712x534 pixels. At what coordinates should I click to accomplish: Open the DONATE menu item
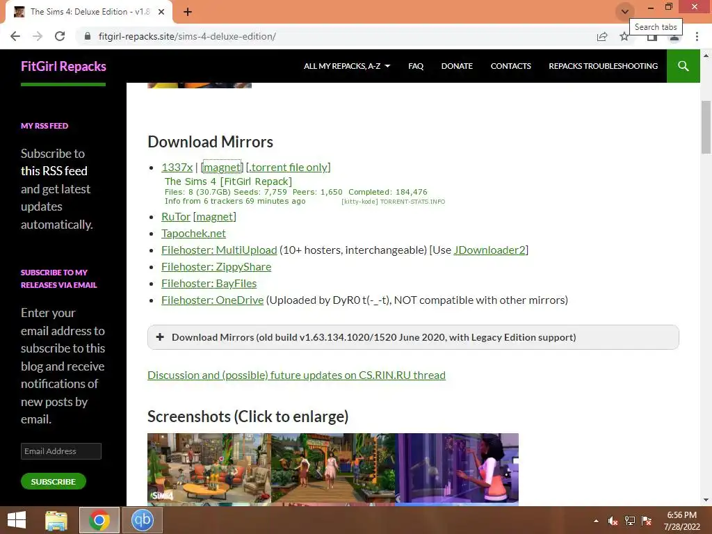(x=457, y=66)
